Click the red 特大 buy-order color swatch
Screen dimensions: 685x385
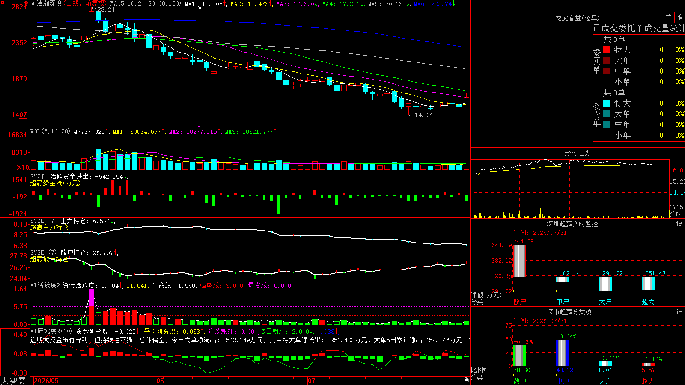pyautogui.click(x=606, y=50)
